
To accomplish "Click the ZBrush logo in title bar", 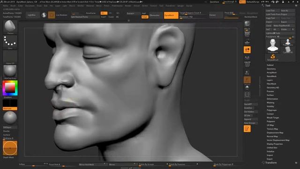I will click(2, 2).
